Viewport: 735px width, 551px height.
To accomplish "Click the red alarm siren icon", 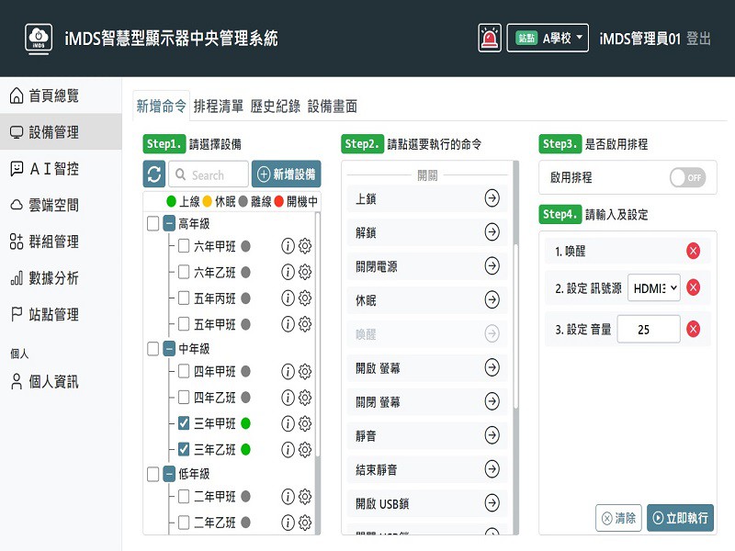I will [x=490, y=38].
